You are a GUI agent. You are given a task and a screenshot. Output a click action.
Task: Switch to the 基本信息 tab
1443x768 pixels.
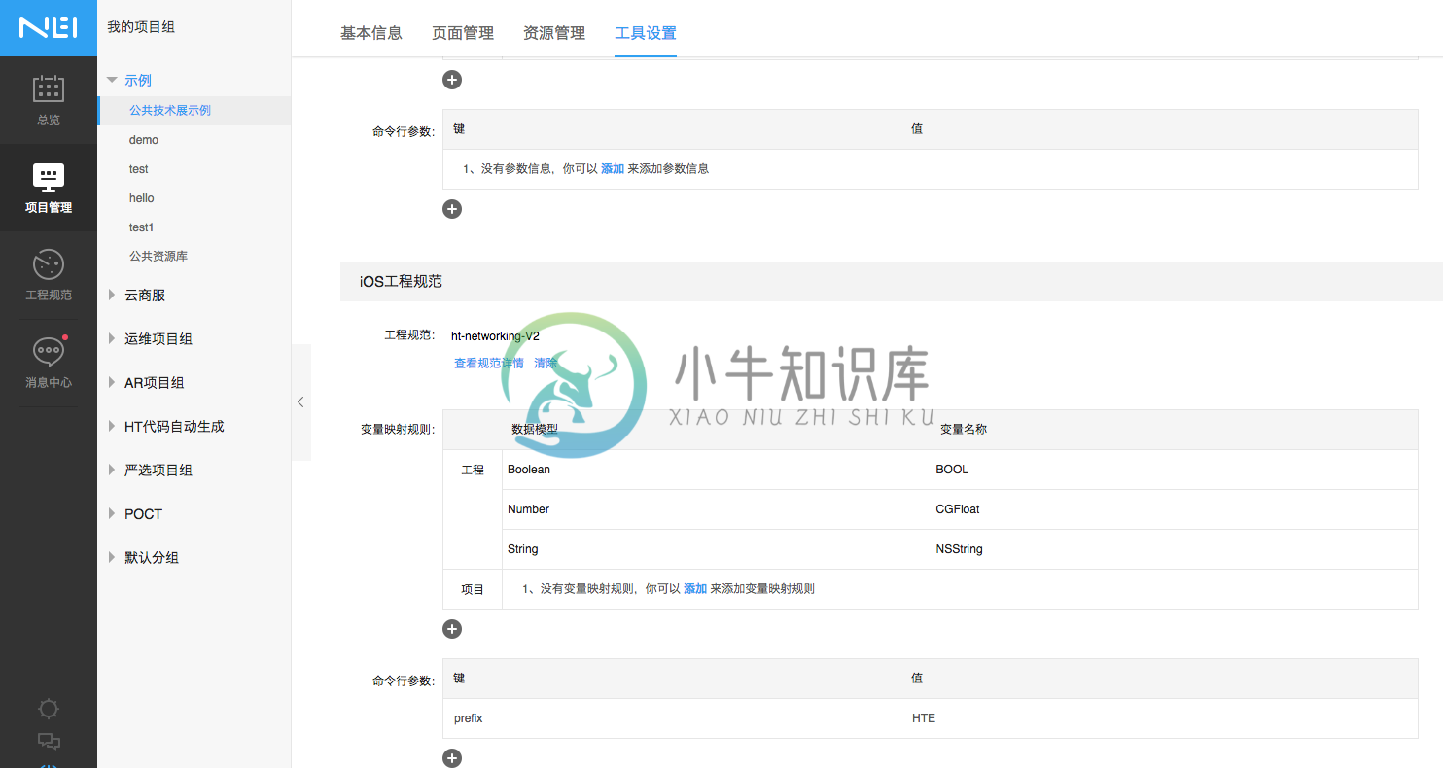click(370, 33)
